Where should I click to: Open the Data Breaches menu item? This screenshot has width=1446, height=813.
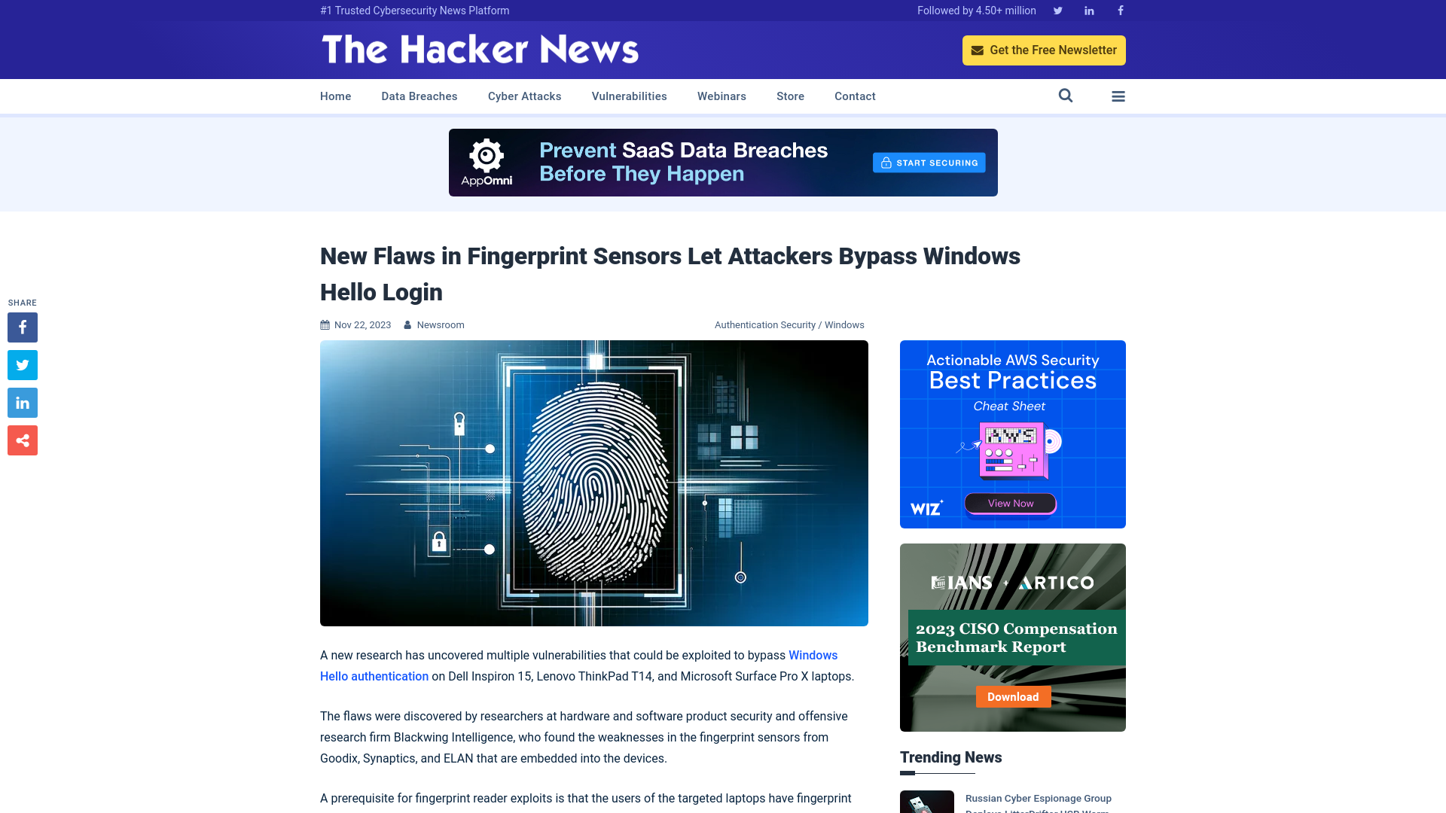pyautogui.click(x=419, y=96)
